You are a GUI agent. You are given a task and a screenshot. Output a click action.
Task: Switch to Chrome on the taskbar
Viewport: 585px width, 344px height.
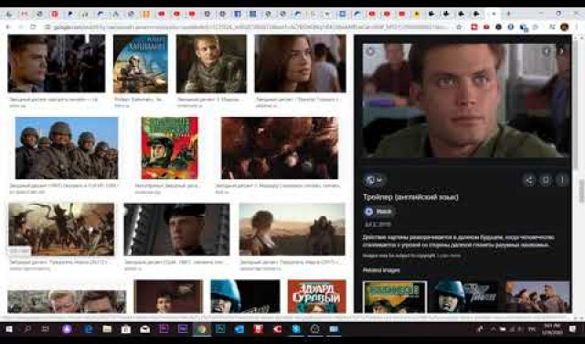(201, 329)
